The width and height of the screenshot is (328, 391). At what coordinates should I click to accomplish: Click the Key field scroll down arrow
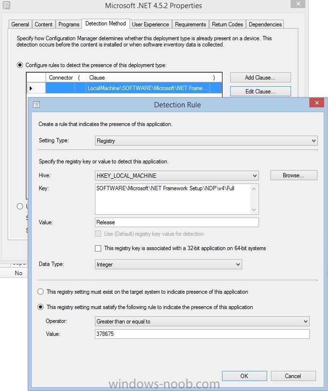(x=254, y=209)
